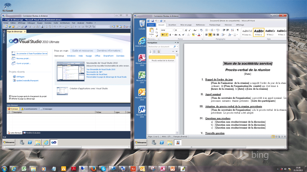Clear formatting using the eraser icon
The width and height of the screenshot is (307, 172).
201,30
